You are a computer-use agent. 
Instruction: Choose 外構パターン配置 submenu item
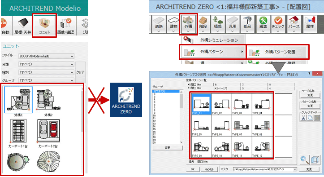tap(277, 52)
